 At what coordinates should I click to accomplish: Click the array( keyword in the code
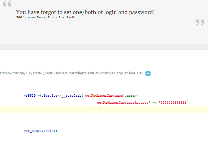click(x=131, y=96)
